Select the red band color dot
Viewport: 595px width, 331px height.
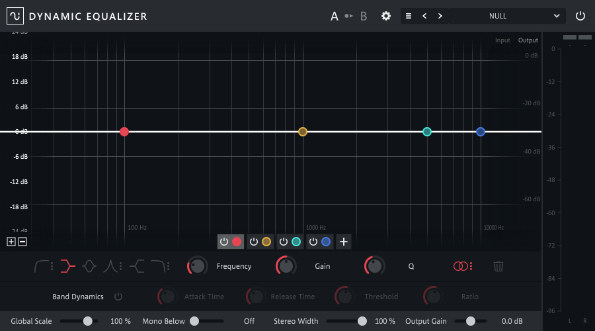pyautogui.click(x=237, y=242)
